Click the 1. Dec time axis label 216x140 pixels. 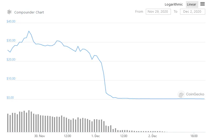(x=96, y=136)
